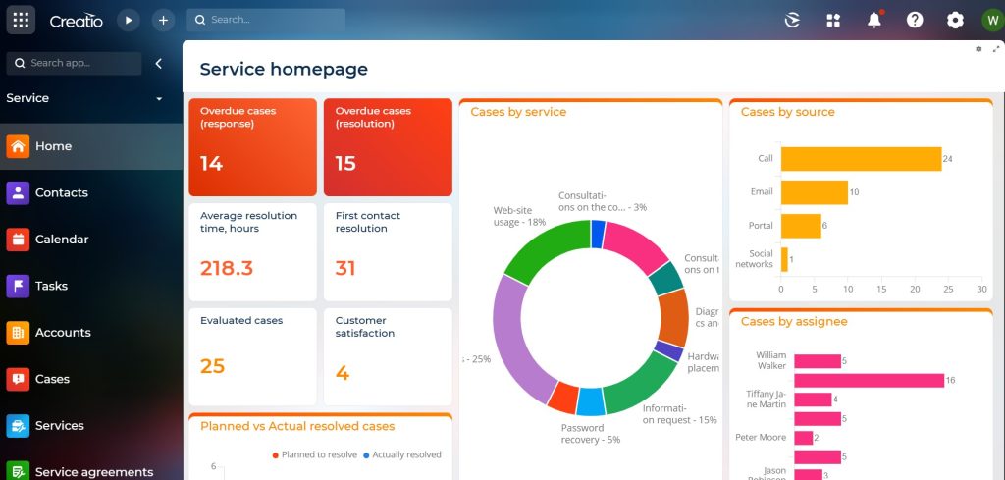Image resolution: width=1005 pixels, height=480 pixels.
Task: Expand the Service workplace dropdown
Action: (x=159, y=99)
